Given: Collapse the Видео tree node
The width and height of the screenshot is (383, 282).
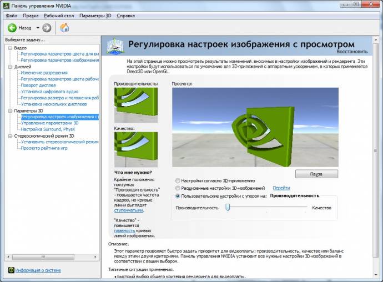Looking at the screenshot, I should pyautogui.click(x=10, y=48).
